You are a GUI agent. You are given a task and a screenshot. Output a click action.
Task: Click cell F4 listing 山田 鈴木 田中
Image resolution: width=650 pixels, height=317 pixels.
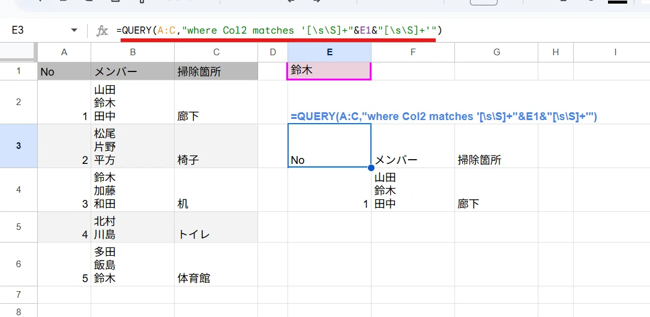pos(413,190)
